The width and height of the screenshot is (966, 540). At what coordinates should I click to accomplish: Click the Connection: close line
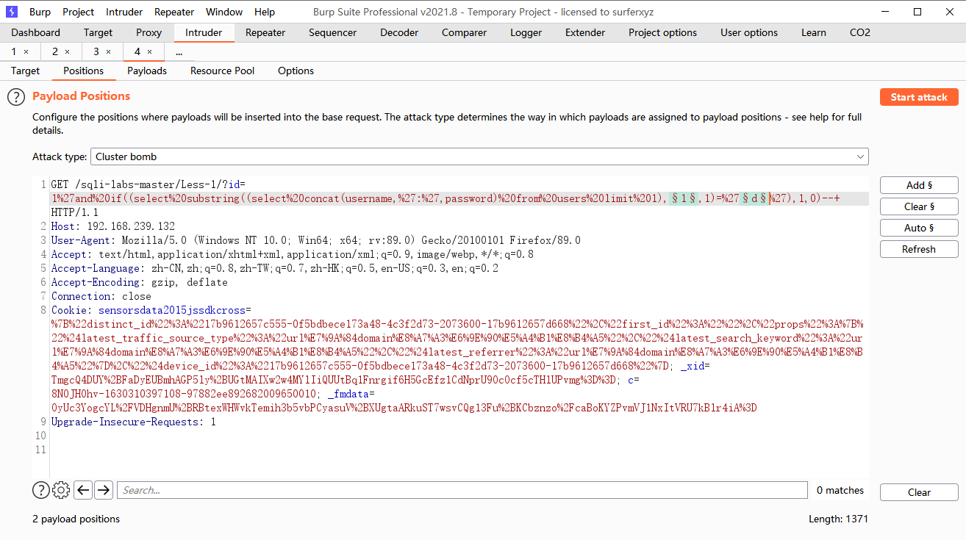click(101, 296)
